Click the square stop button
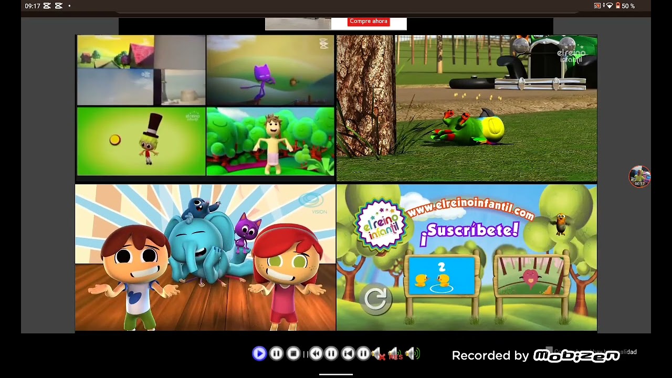This screenshot has width=672, height=378. 293,354
